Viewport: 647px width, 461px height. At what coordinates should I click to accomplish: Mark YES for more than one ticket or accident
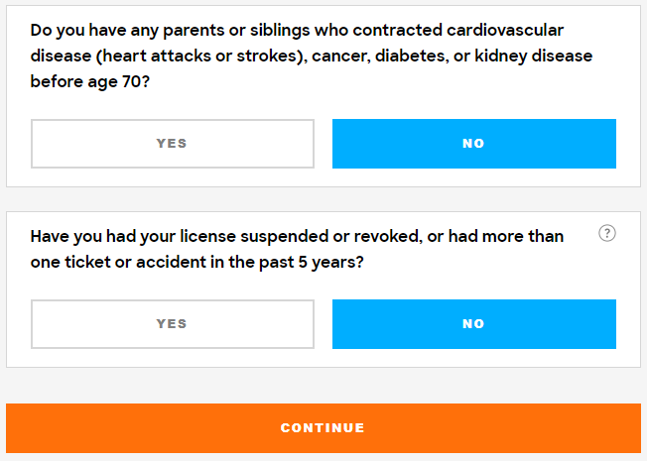(x=173, y=324)
